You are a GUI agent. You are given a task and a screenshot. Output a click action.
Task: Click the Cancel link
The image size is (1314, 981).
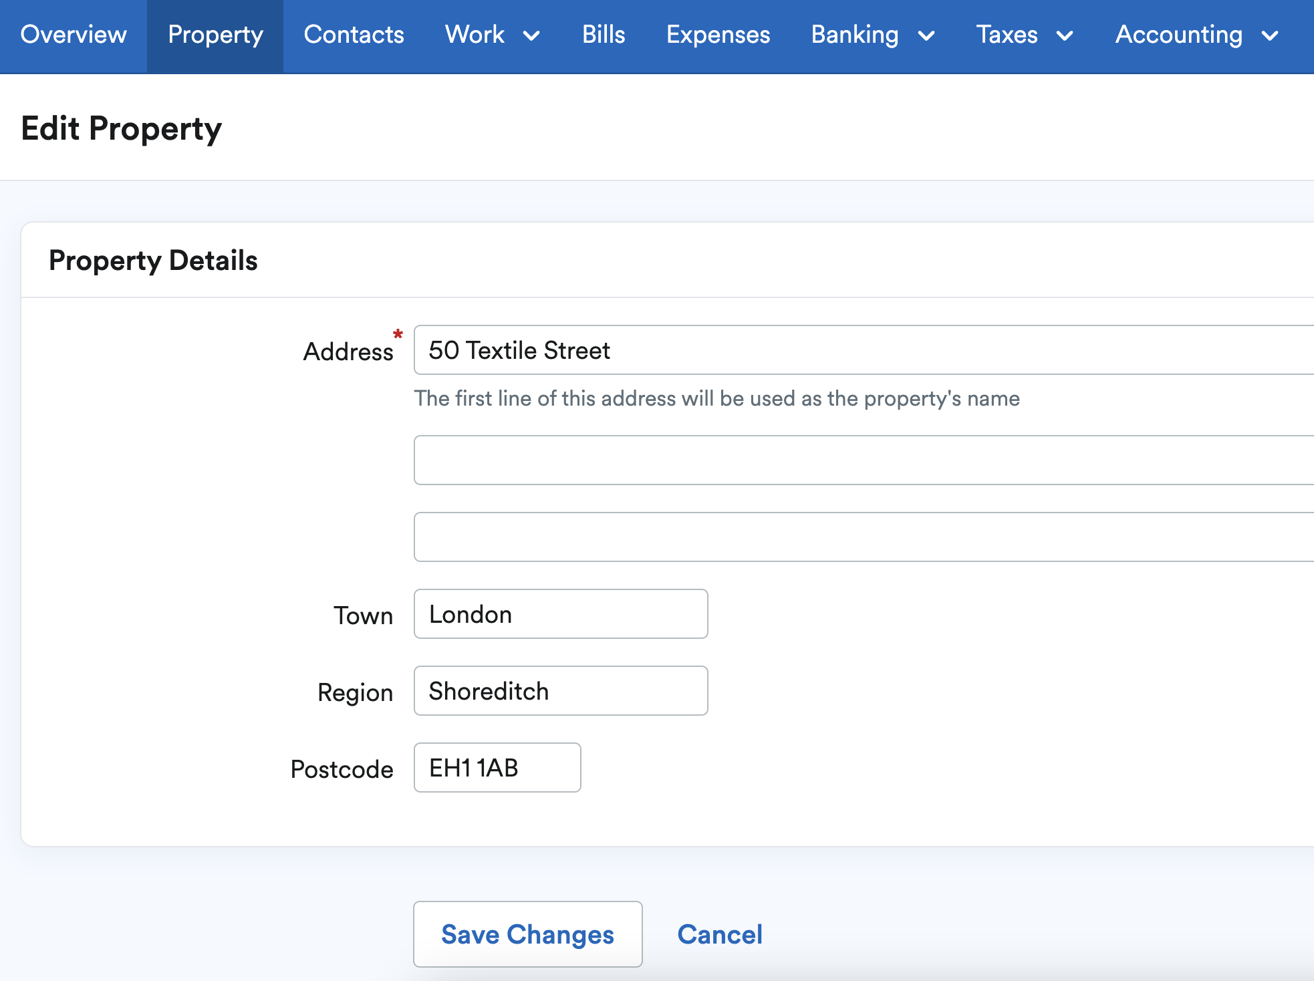tap(720, 934)
